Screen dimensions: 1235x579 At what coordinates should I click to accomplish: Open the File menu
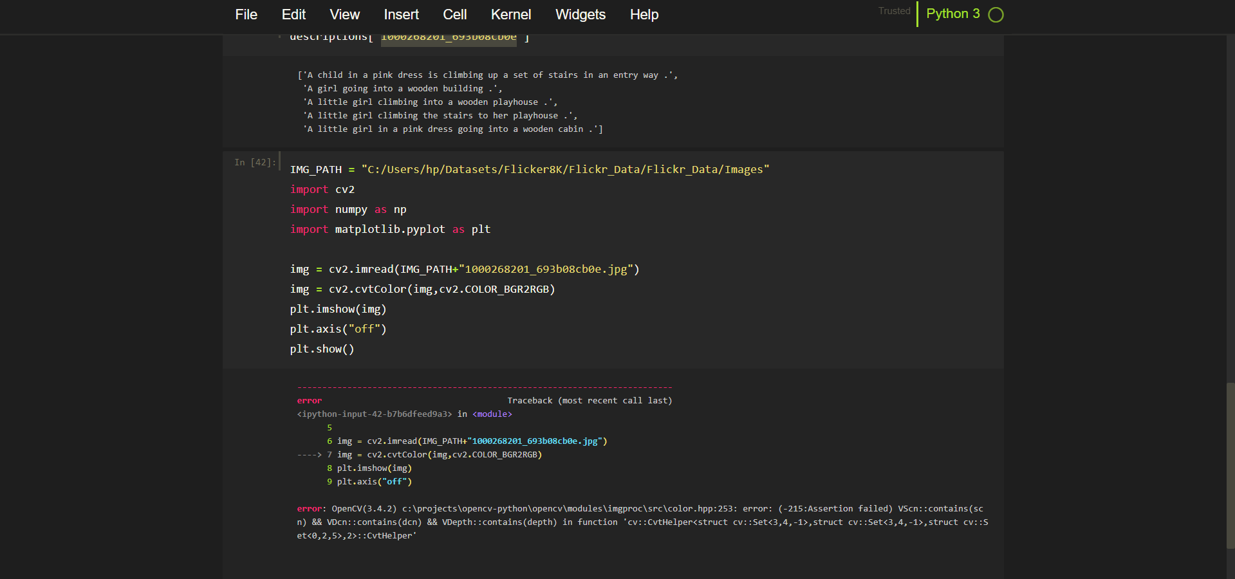click(x=246, y=14)
